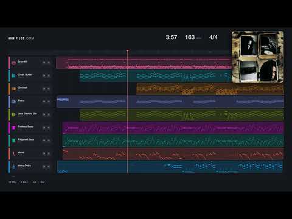The image size is (292, 219).
Task: Select the red Vocal MIDI clip
Action: click(x=173, y=154)
